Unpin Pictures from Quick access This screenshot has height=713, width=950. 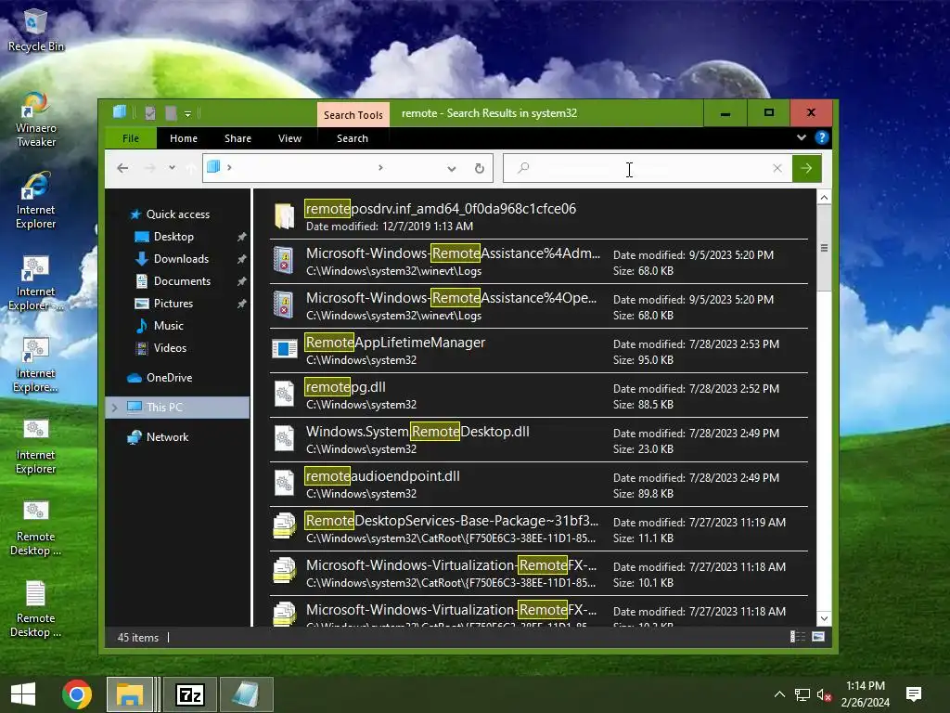242,304
